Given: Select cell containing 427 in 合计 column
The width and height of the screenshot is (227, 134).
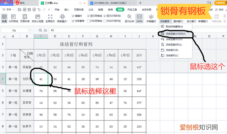Looking at the screenshot, I should pyautogui.click(x=139, y=67).
